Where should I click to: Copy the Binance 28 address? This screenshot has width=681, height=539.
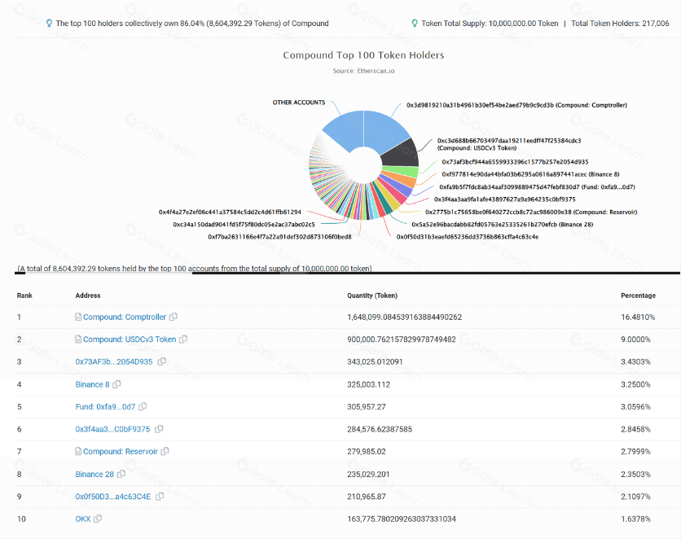tap(121, 474)
